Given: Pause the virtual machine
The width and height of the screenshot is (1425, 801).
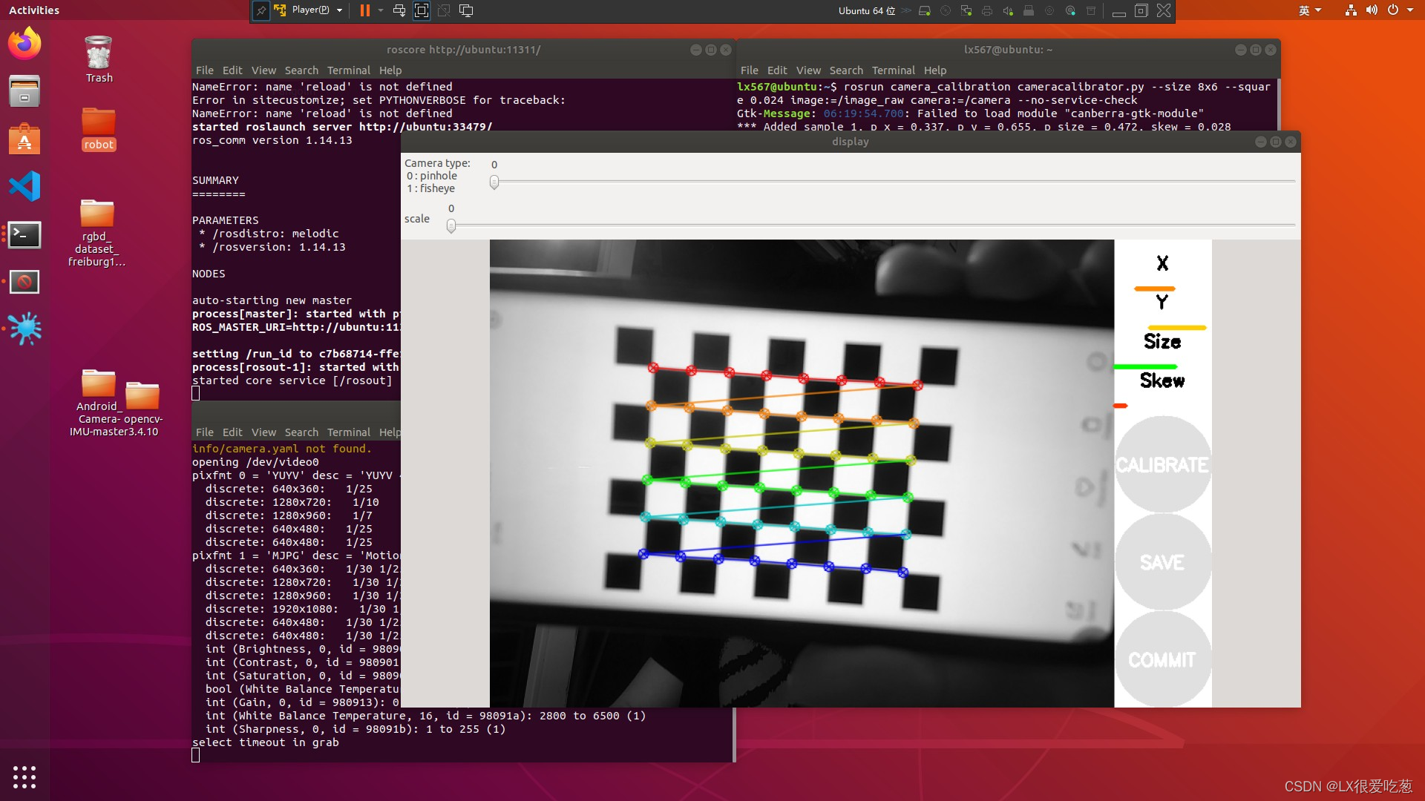Looking at the screenshot, I should [x=364, y=10].
